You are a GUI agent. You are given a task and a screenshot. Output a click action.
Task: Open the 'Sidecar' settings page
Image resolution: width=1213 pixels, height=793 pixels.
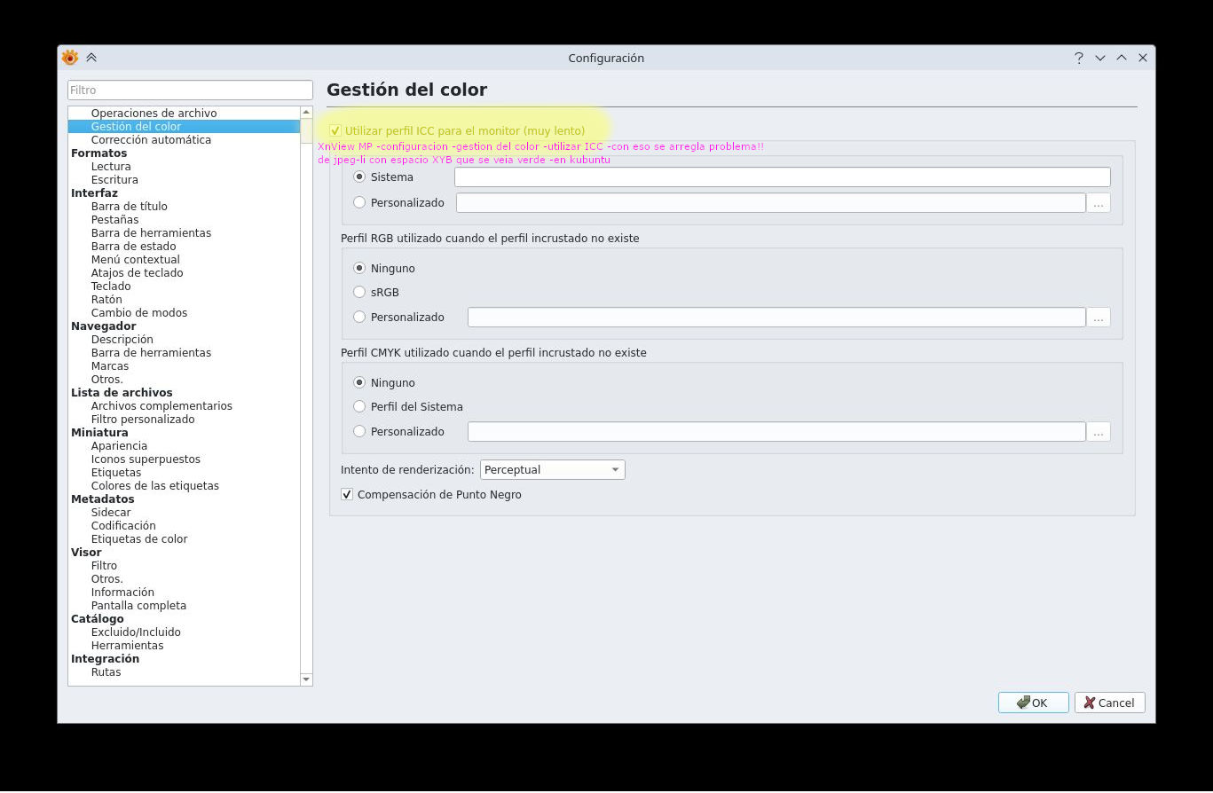tap(111, 512)
